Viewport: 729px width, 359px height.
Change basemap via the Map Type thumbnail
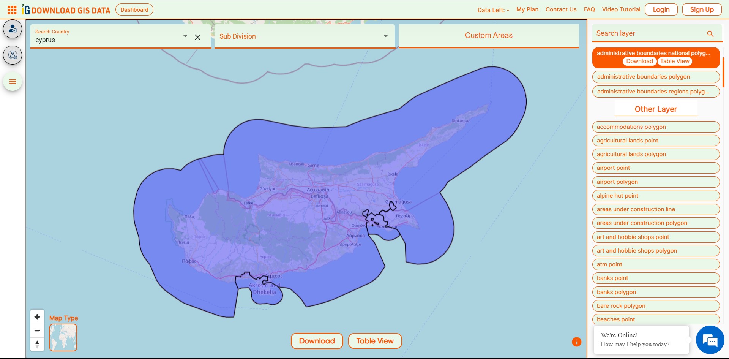[x=63, y=337]
